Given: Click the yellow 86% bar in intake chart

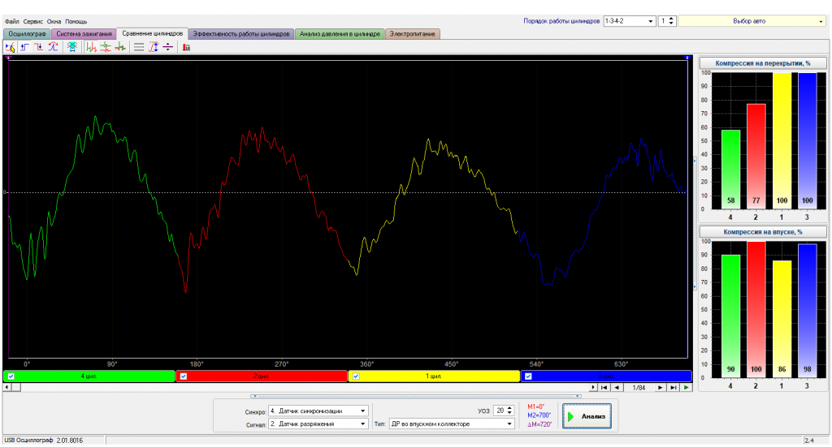Looking at the screenshot, I should 782,319.
